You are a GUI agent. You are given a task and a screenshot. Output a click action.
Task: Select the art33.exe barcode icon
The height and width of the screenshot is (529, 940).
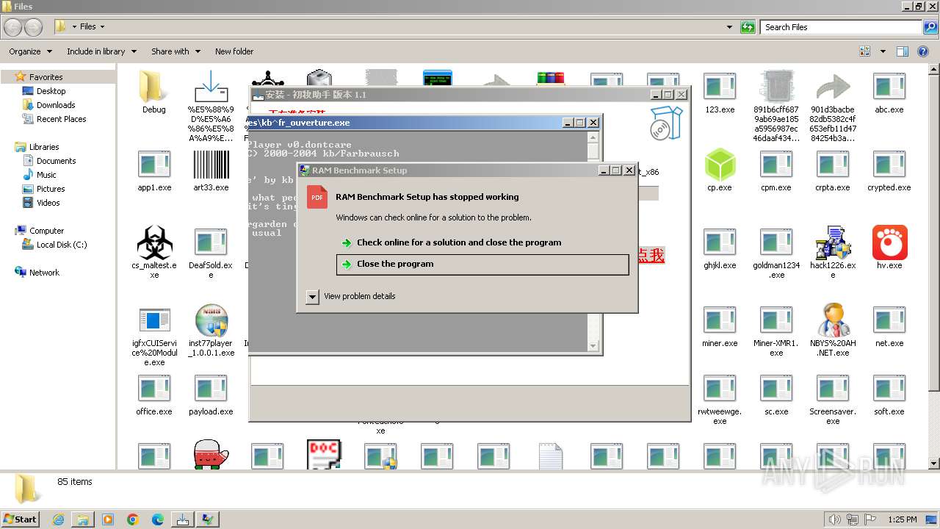pos(211,165)
